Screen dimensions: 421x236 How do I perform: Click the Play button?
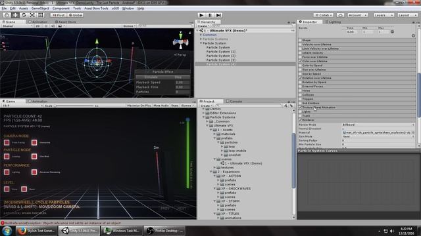[201, 15]
